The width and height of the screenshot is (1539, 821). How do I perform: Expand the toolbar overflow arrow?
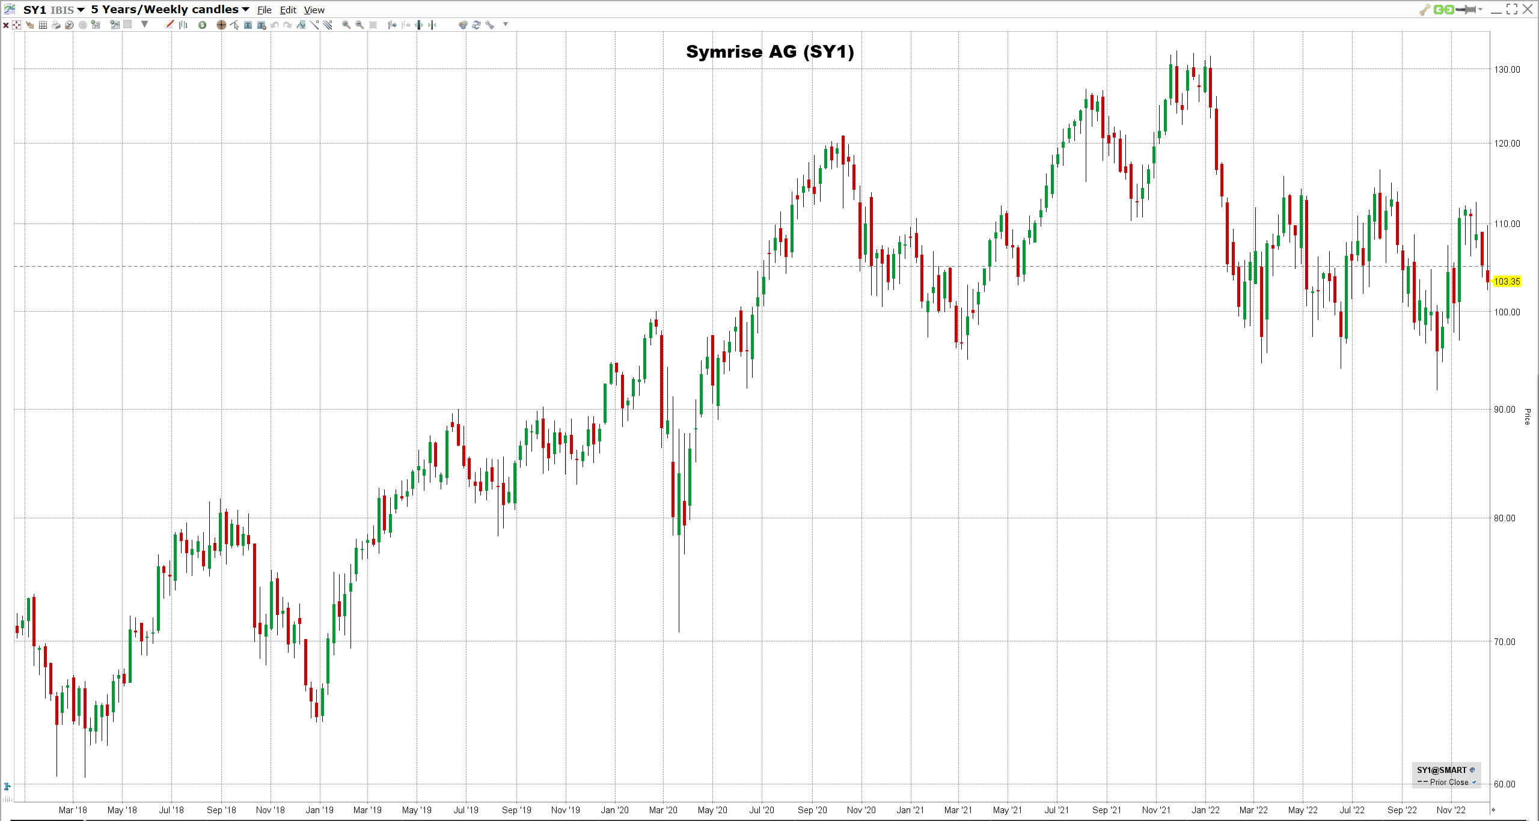tap(506, 24)
